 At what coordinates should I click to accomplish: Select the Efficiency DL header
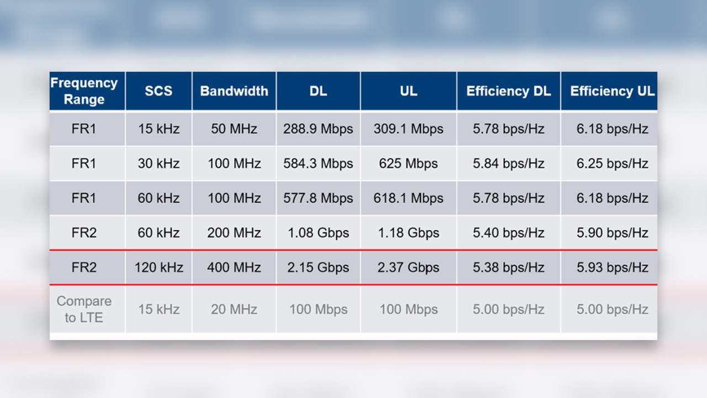point(508,91)
